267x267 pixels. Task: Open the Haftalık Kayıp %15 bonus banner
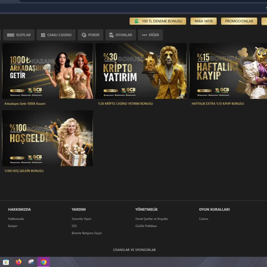pyautogui.click(x=228, y=71)
